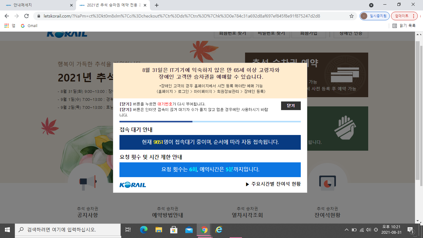This screenshot has width=423, height=238.
Task: Open Mail app from the taskbar
Action: tap(189, 230)
